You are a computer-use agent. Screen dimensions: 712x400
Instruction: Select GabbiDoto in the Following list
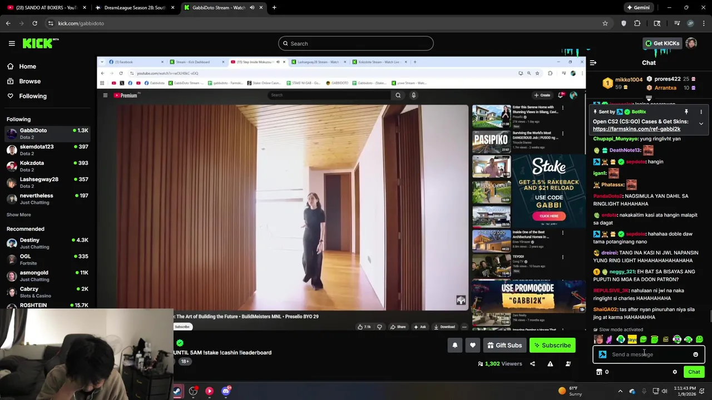click(x=47, y=133)
